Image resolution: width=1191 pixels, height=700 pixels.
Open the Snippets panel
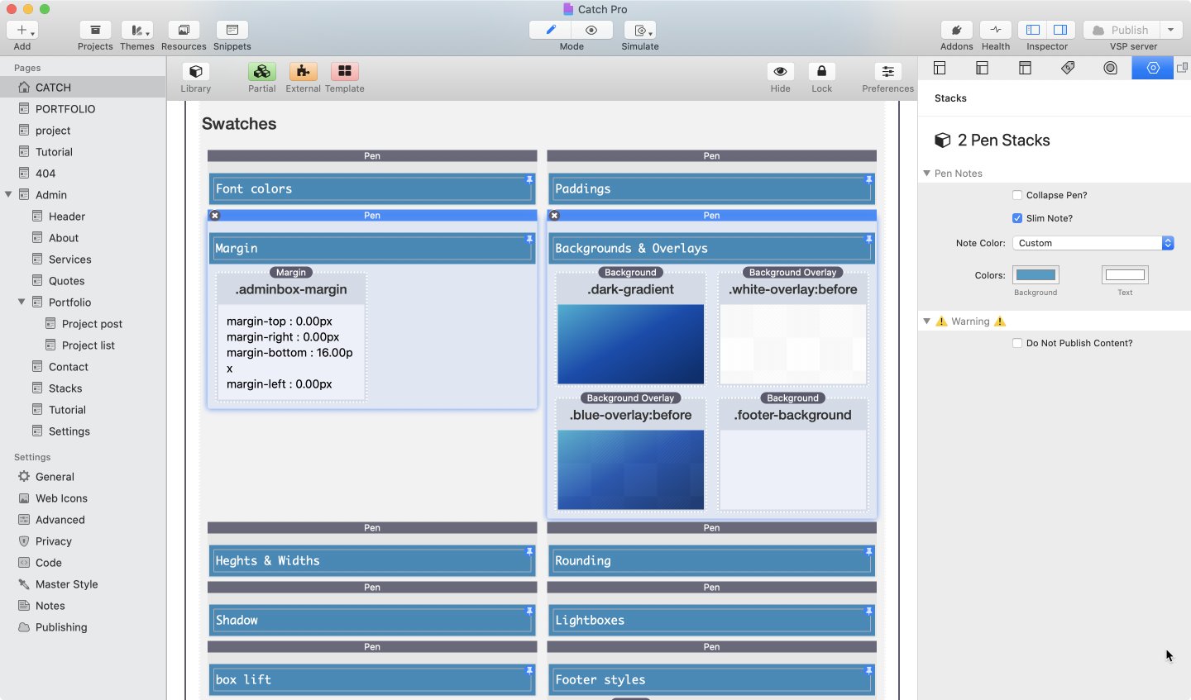[x=232, y=31]
